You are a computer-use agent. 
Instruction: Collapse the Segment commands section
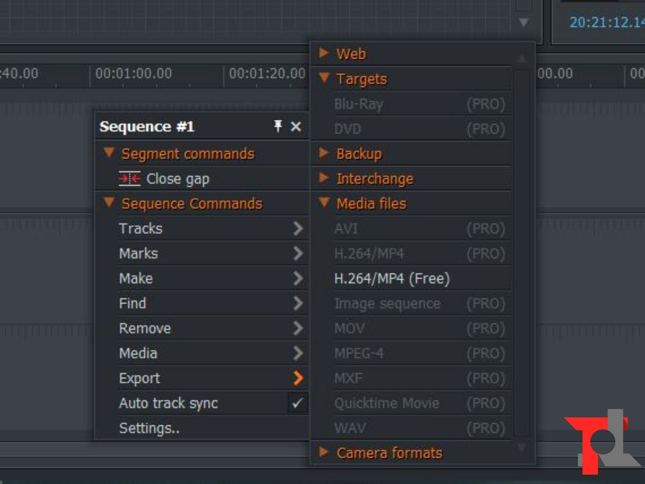click(x=109, y=153)
